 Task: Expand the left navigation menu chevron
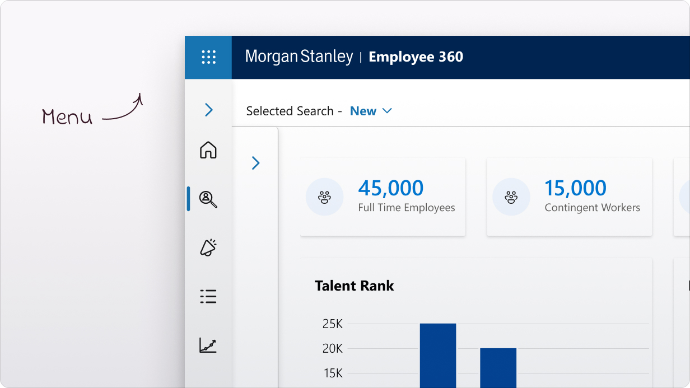pyautogui.click(x=209, y=110)
